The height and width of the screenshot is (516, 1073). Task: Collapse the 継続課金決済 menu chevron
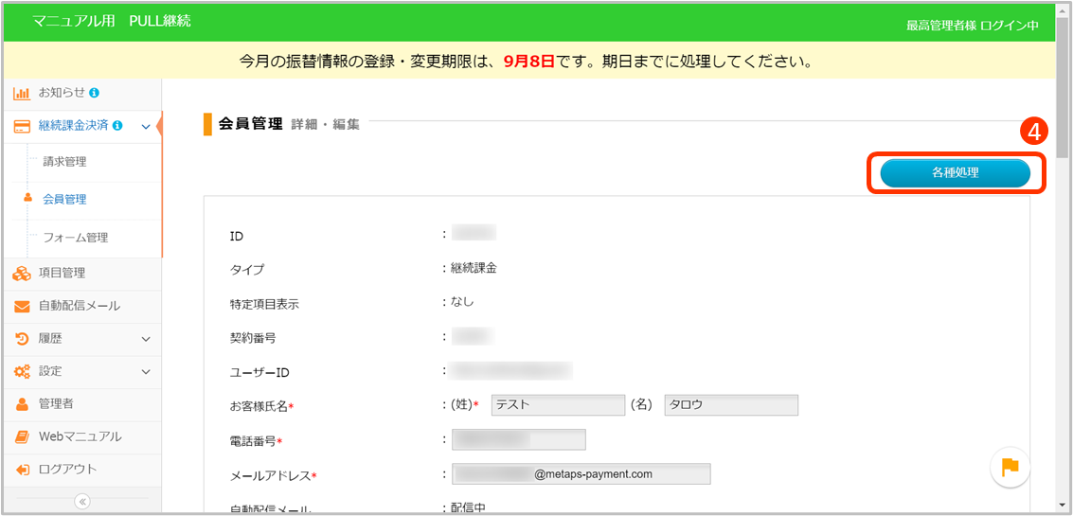(x=146, y=126)
